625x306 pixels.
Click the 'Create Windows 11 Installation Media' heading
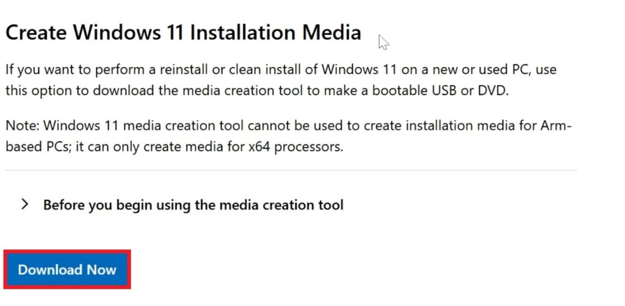[183, 32]
